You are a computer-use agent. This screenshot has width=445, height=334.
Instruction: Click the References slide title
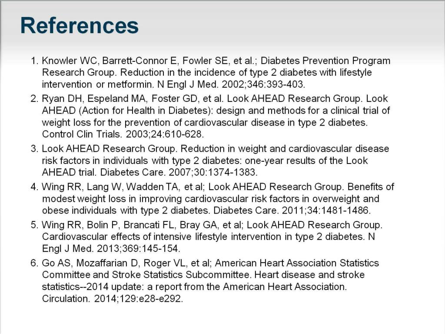79,26
